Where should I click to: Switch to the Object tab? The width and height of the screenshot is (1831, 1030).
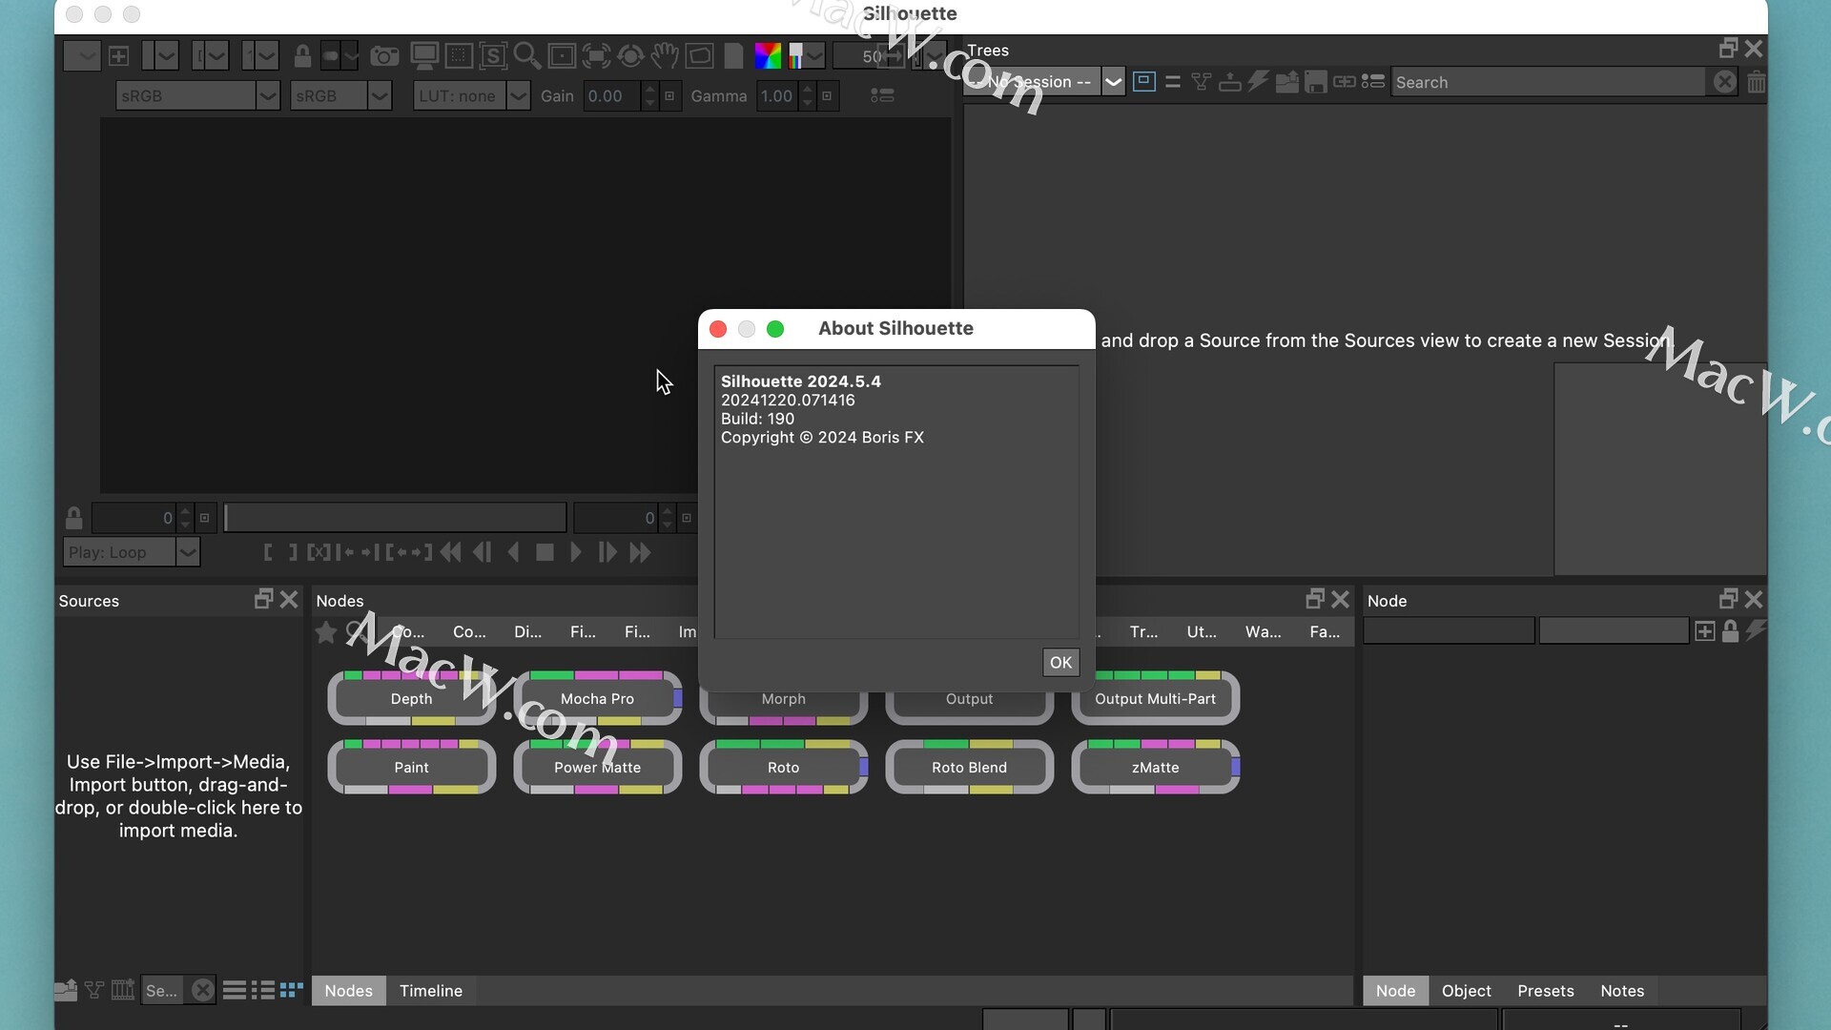(x=1467, y=991)
